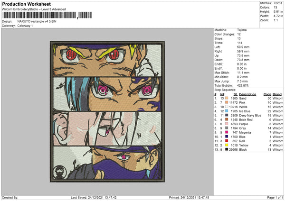
Task: Click the Max Jump value 7.3 mm
Action: (242, 81)
